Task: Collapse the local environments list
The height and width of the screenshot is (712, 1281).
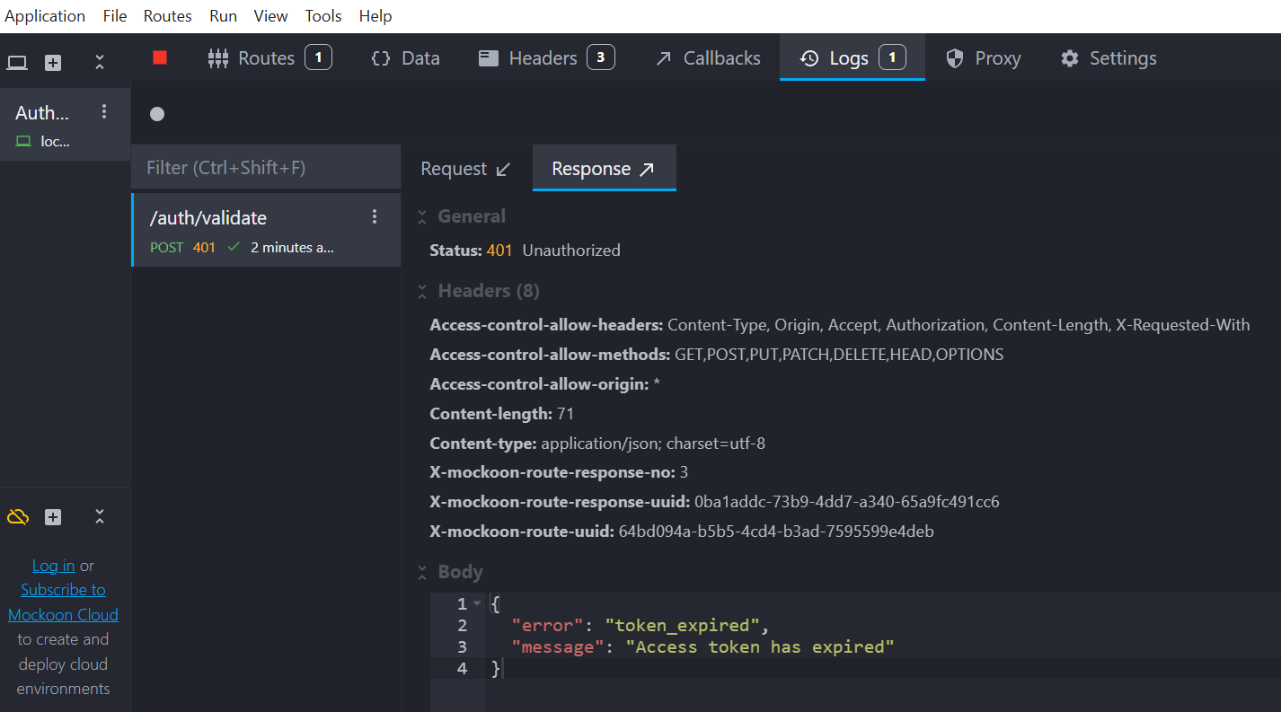Action: [x=100, y=63]
